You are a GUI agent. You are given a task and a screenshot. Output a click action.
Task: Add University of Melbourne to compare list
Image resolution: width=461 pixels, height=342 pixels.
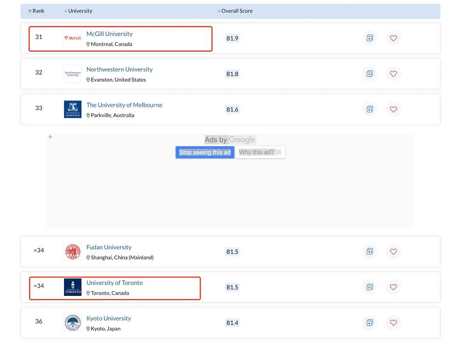(370, 110)
